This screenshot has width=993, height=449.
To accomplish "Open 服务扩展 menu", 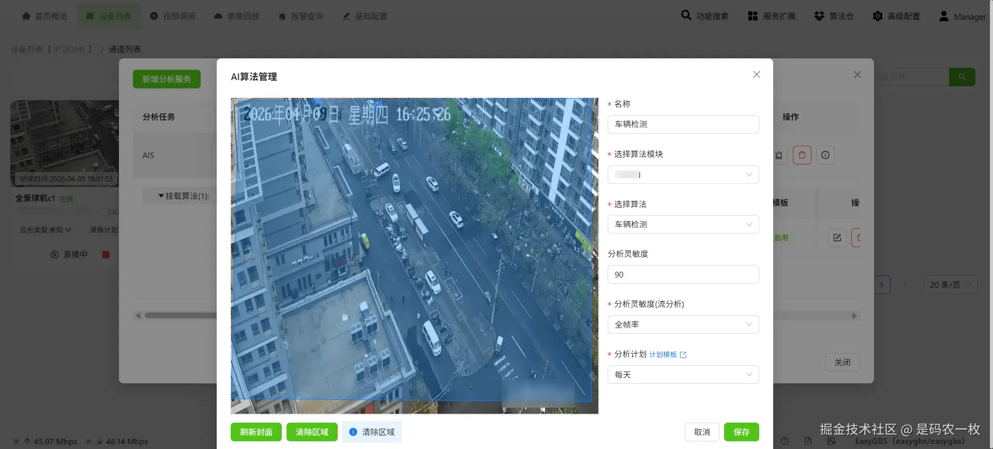I will [x=772, y=16].
